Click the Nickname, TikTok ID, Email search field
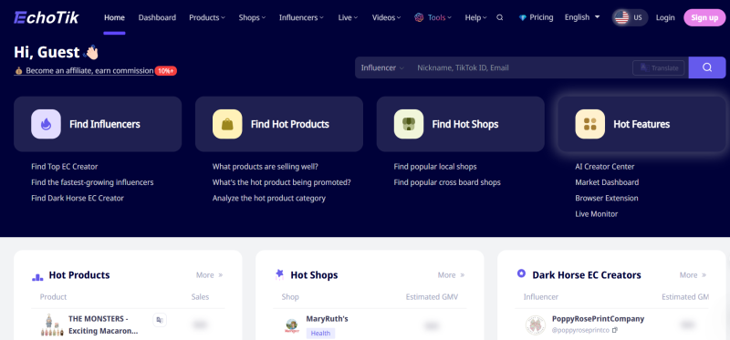 (521, 67)
